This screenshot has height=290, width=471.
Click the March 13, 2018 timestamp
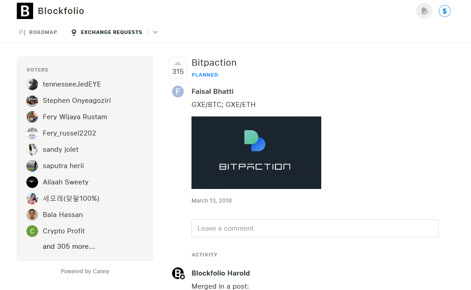(x=212, y=201)
